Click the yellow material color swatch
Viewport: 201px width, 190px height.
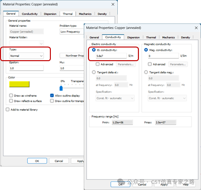19,84
